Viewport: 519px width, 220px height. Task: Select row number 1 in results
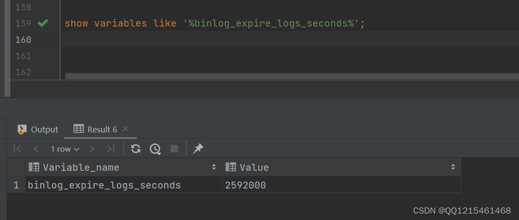tap(16, 185)
